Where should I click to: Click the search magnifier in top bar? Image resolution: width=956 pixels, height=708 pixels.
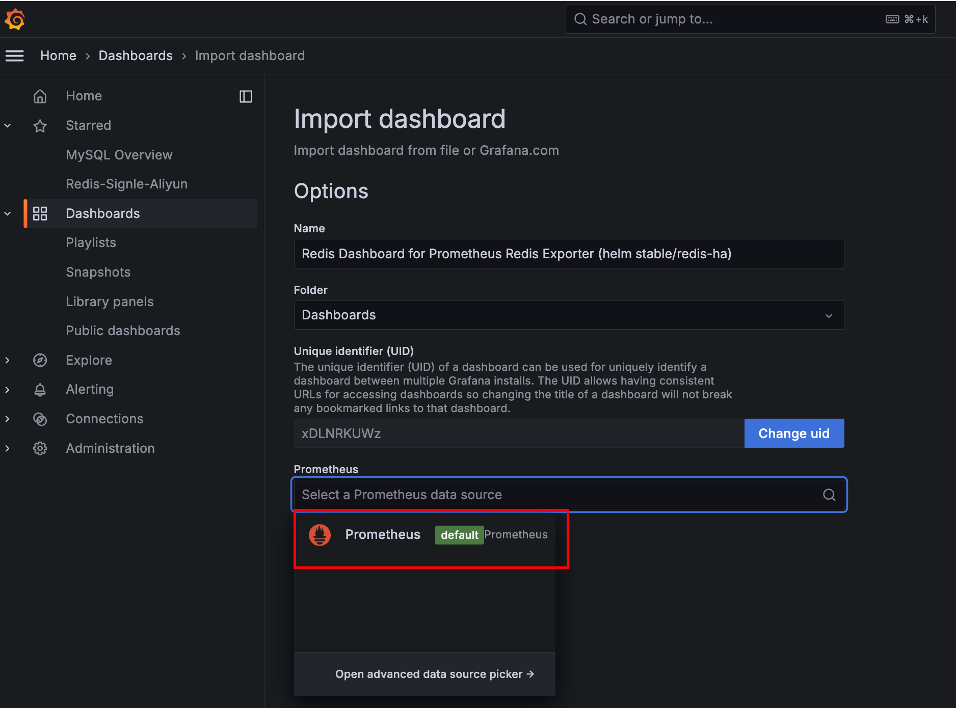pos(580,19)
